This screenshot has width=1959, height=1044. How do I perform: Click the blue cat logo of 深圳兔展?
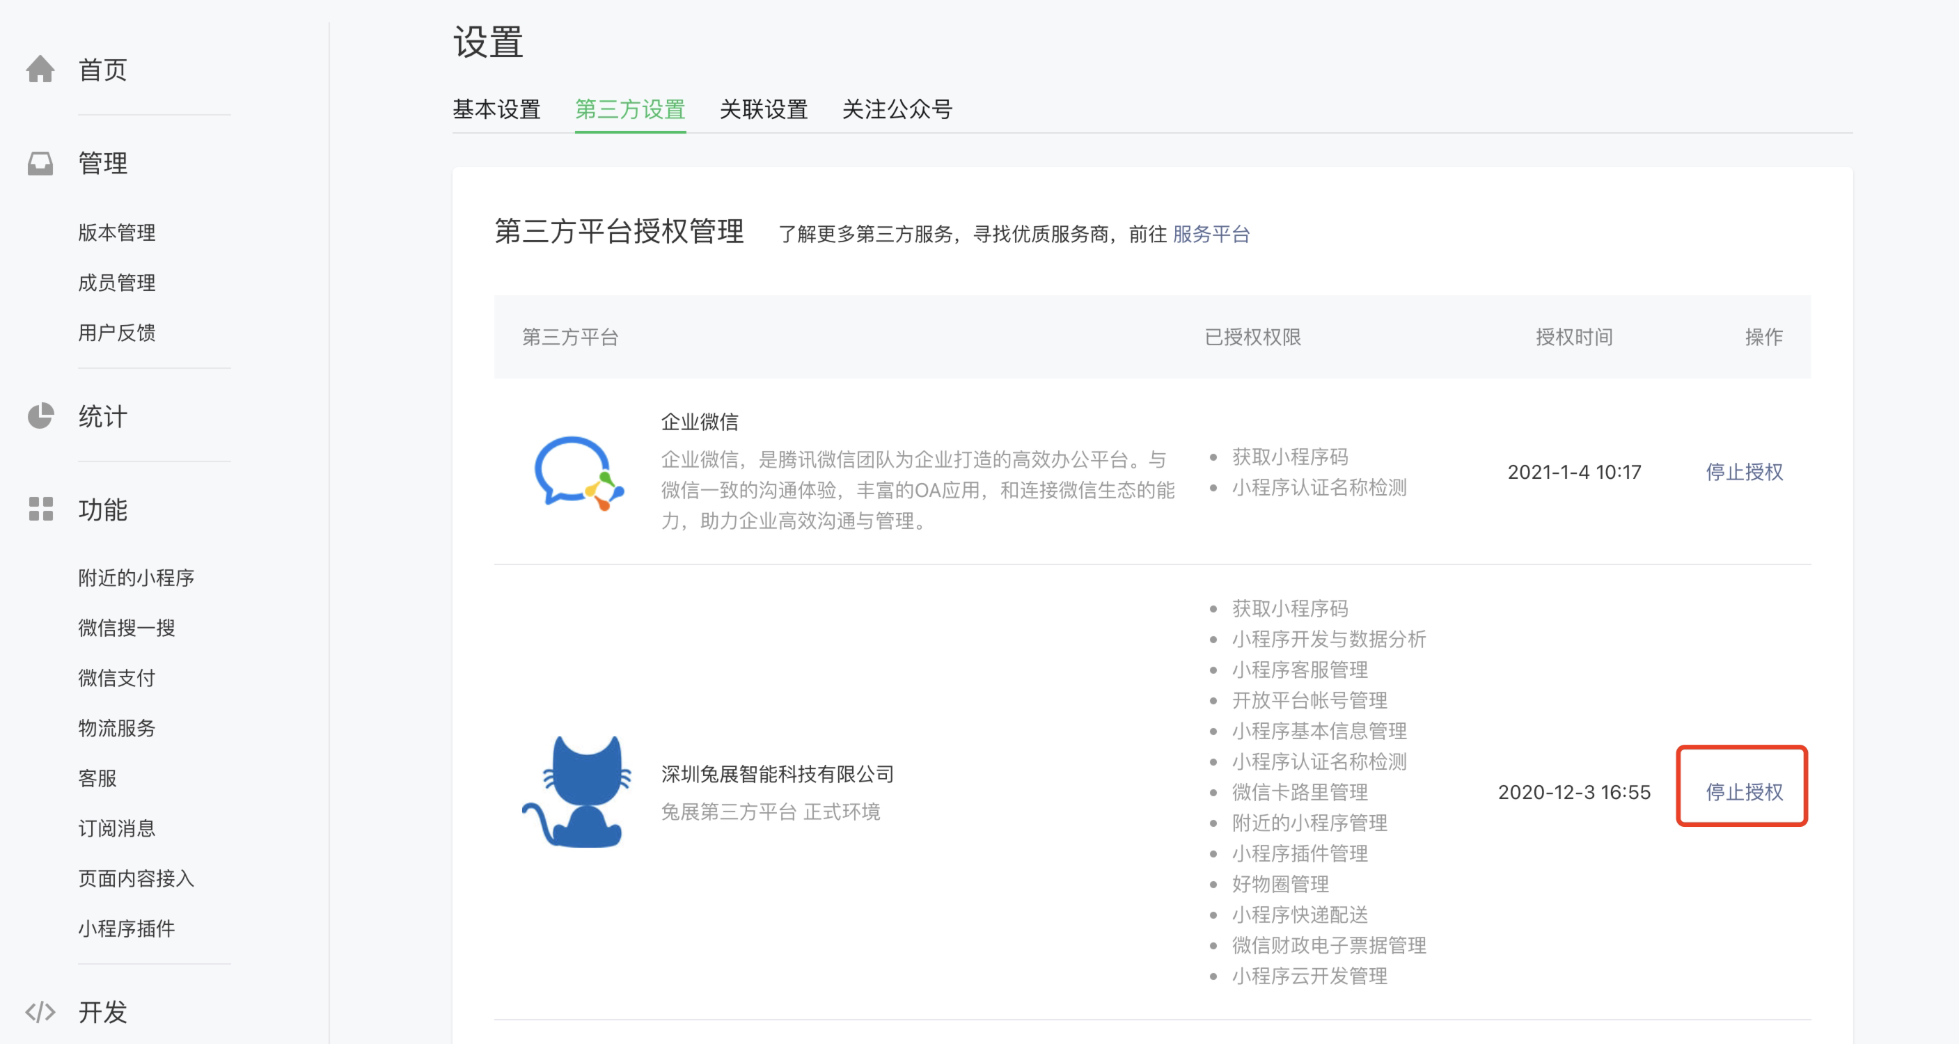[577, 791]
